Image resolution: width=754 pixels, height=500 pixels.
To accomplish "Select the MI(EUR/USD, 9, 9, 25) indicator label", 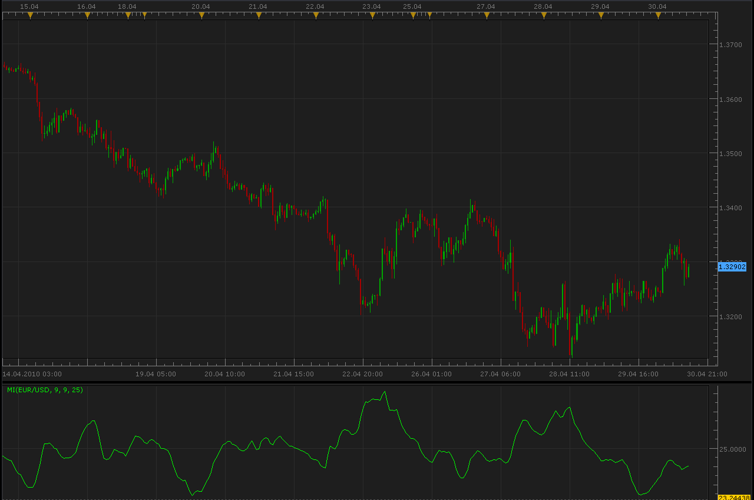I will point(45,390).
